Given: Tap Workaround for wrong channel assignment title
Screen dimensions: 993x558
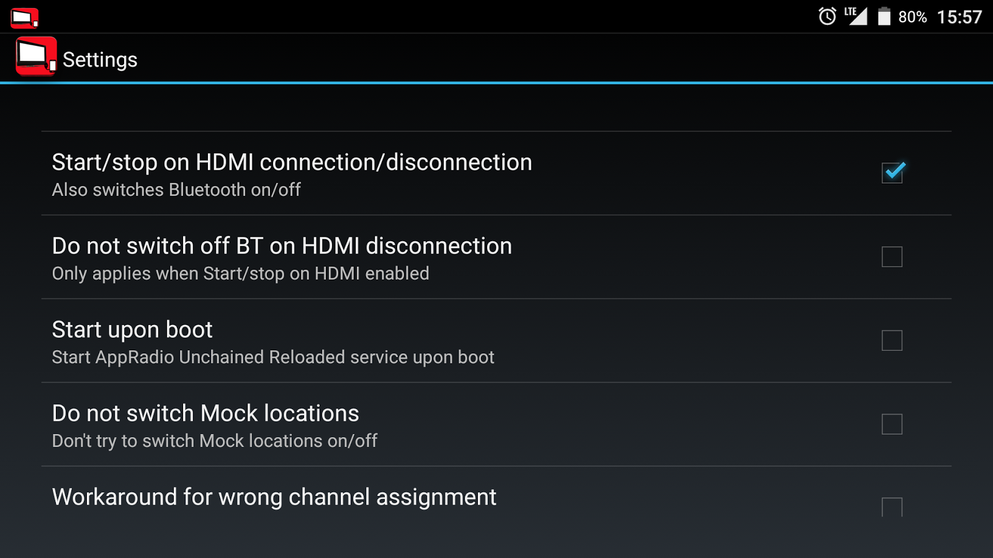Looking at the screenshot, I should tap(274, 497).
